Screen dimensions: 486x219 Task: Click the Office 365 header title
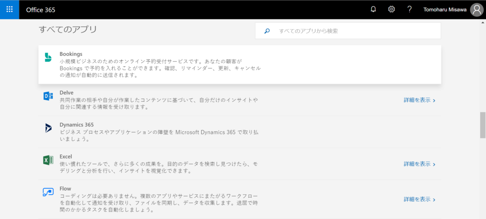pyautogui.click(x=41, y=9)
